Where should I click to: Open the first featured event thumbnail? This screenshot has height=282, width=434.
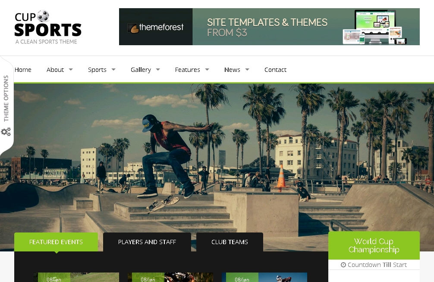coord(78,277)
